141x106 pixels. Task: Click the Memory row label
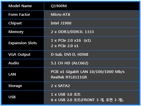pos(16,32)
